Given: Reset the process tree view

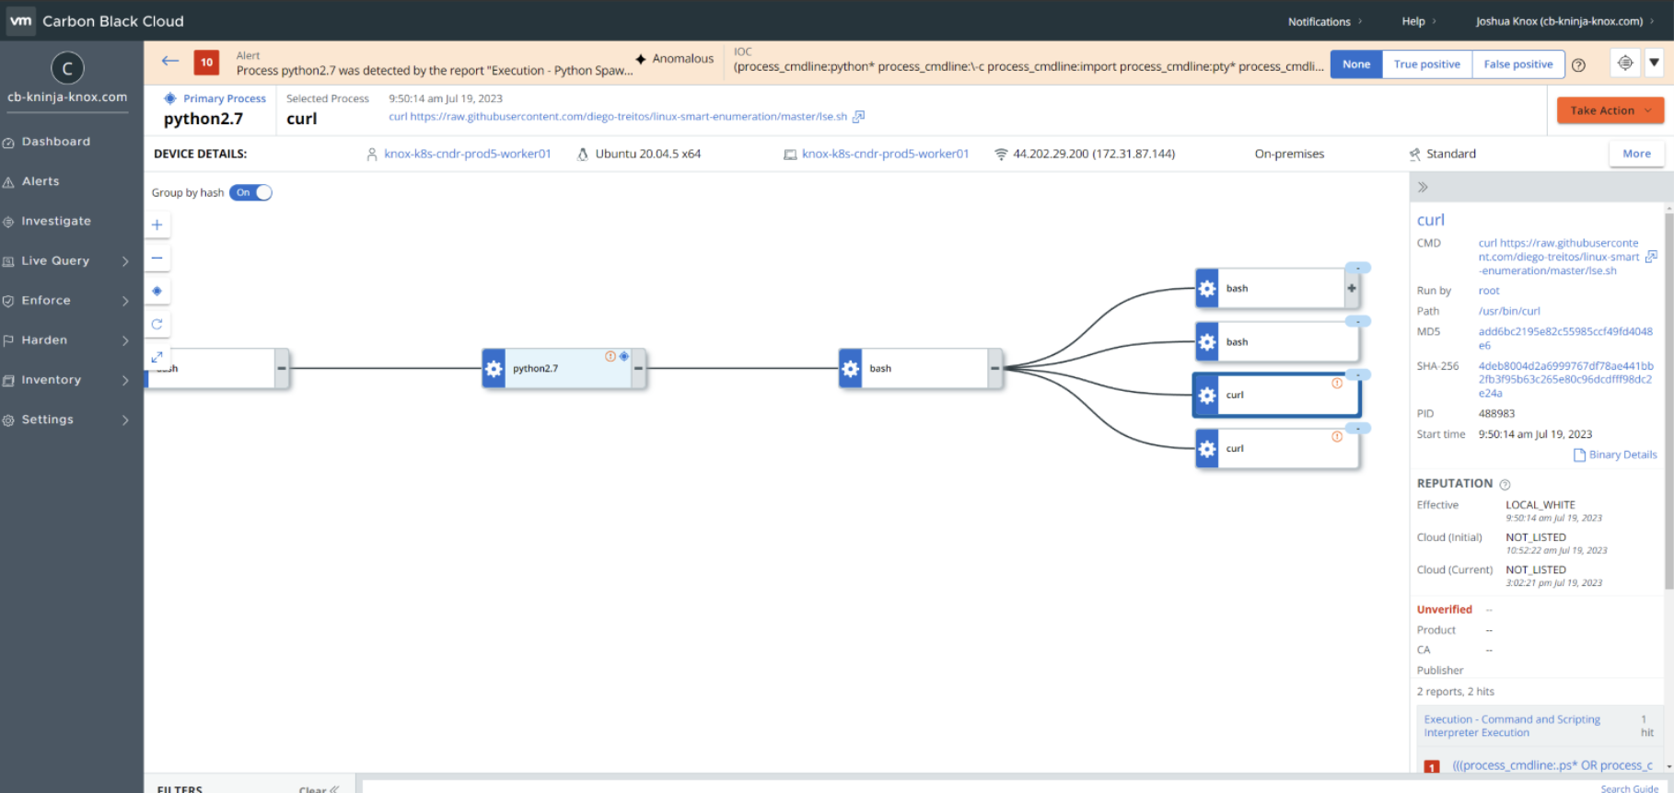Looking at the screenshot, I should click(x=157, y=324).
